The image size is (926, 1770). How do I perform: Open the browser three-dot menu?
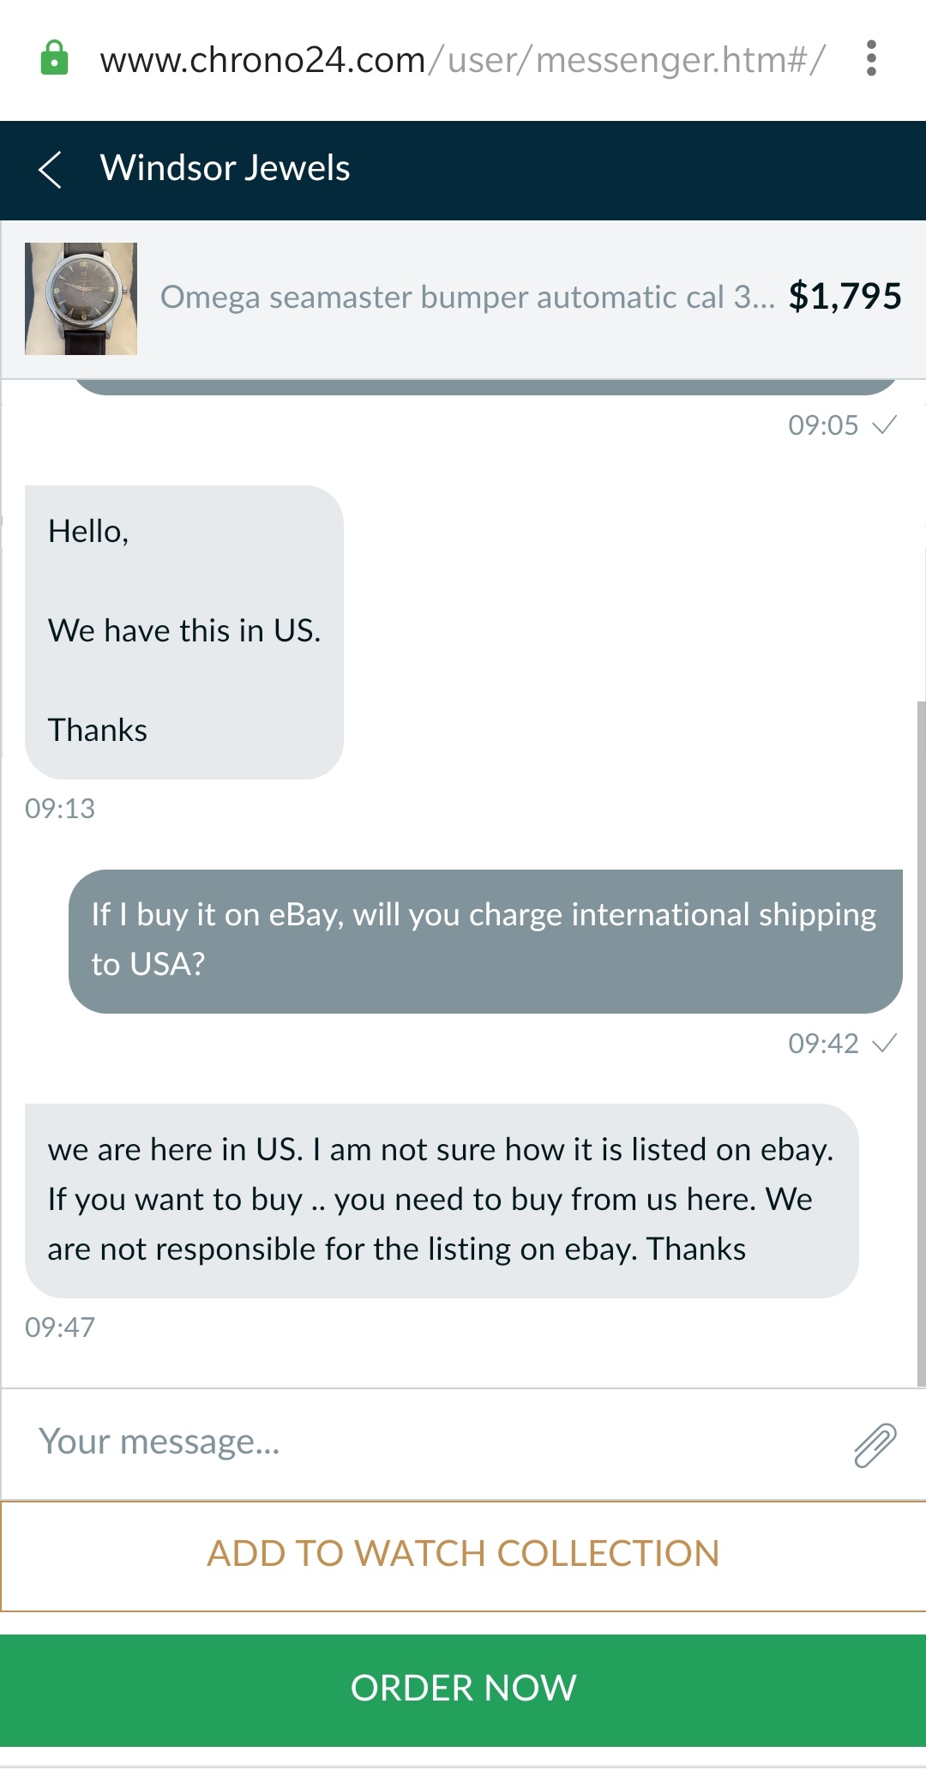coord(871,58)
